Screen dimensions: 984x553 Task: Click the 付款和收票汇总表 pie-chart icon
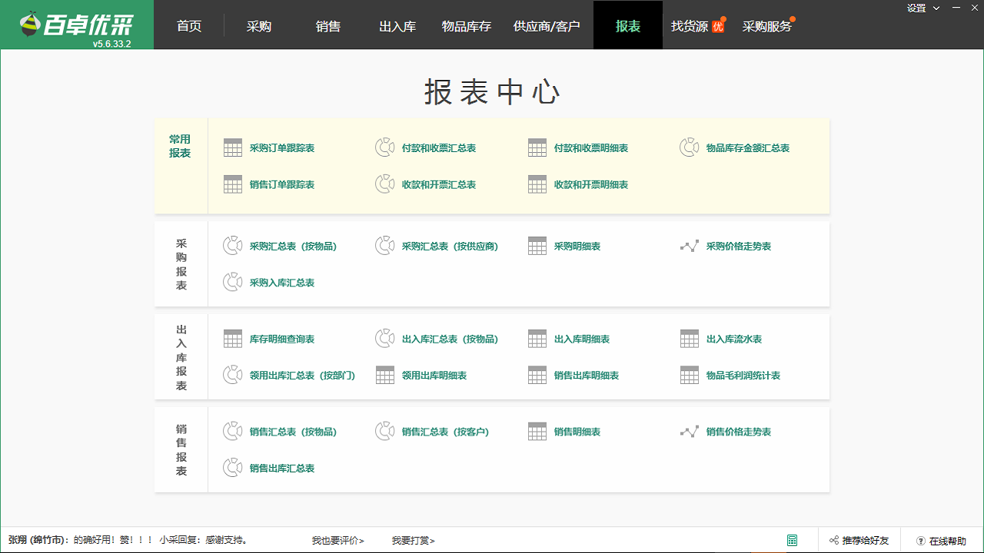click(x=385, y=147)
